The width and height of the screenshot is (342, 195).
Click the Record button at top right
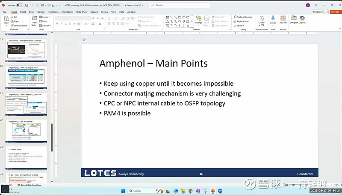pyautogui.click(x=318, y=12)
